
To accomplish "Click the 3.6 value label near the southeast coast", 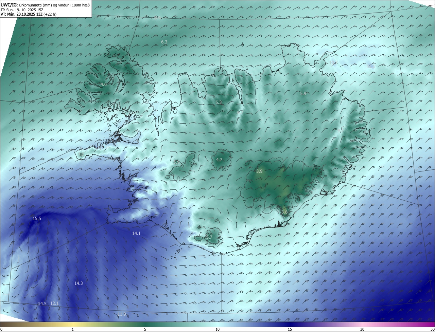I will click(x=284, y=212).
